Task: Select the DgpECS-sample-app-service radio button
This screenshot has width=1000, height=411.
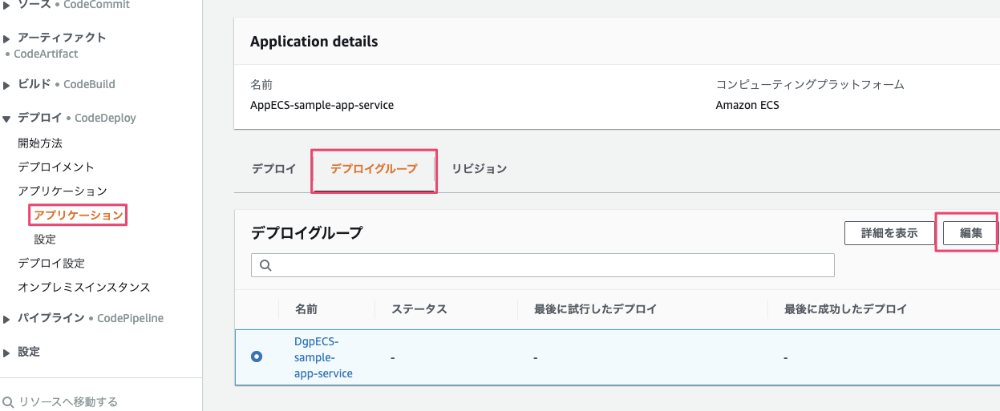Action: (257, 357)
